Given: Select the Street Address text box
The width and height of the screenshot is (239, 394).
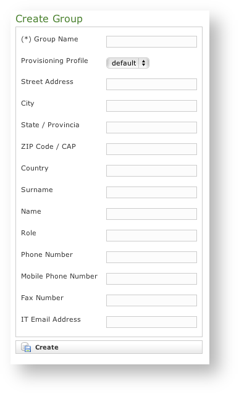Looking at the screenshot, I should pyautogui.click(x=151, y=84).
